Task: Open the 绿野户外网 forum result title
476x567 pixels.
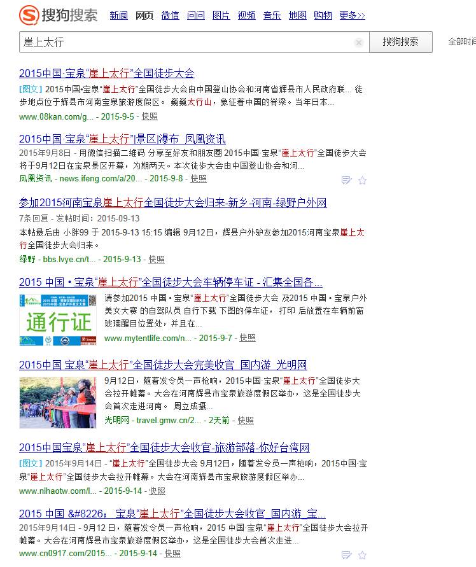Action: (173, 202)
